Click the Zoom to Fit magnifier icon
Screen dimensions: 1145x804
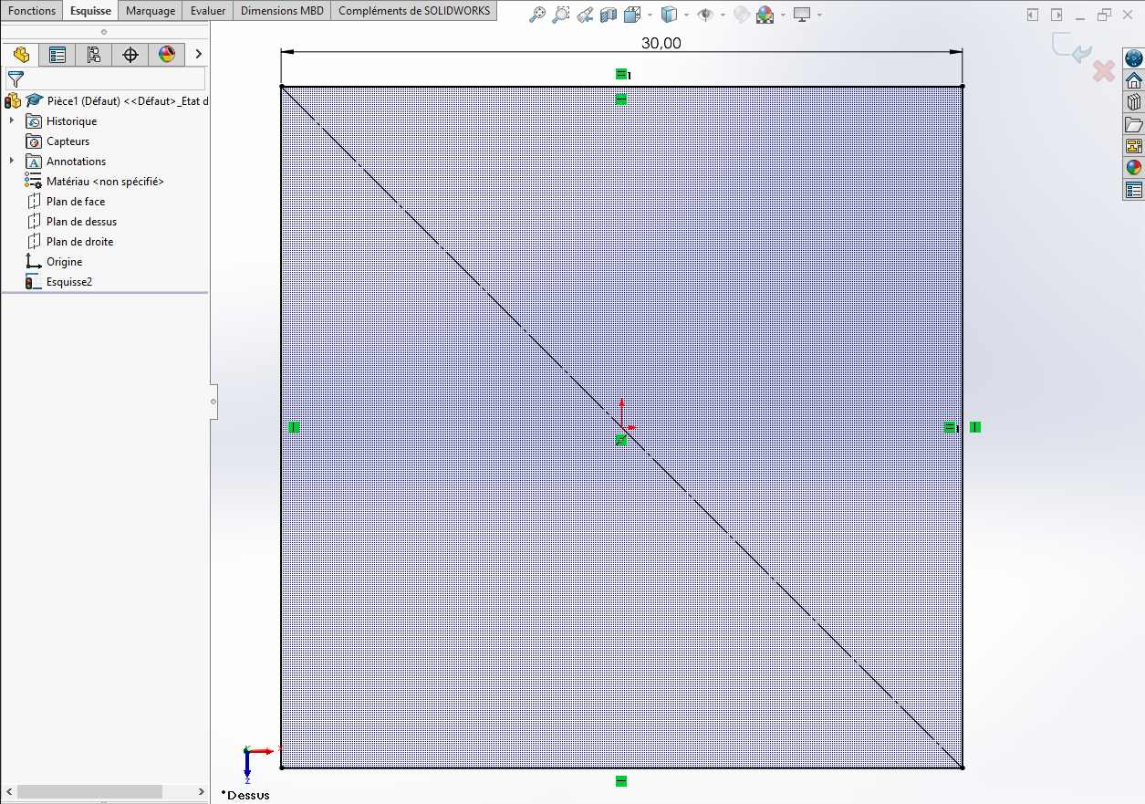538,15
